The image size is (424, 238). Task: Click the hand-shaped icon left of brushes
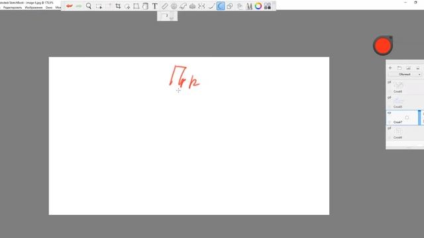tap(240, 6)
